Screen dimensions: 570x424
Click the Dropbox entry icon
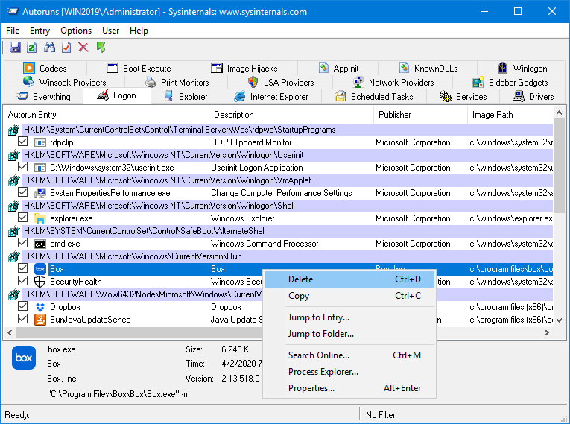pos(40,307)
